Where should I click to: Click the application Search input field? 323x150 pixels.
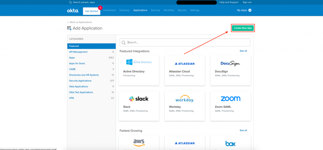185,42
